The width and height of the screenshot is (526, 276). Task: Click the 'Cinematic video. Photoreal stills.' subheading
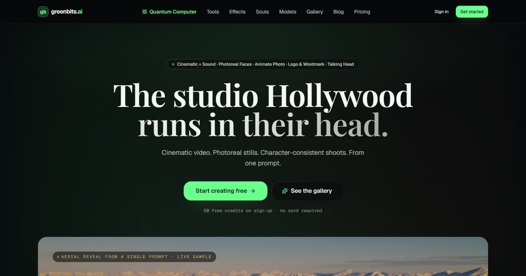tap(263, 158)
